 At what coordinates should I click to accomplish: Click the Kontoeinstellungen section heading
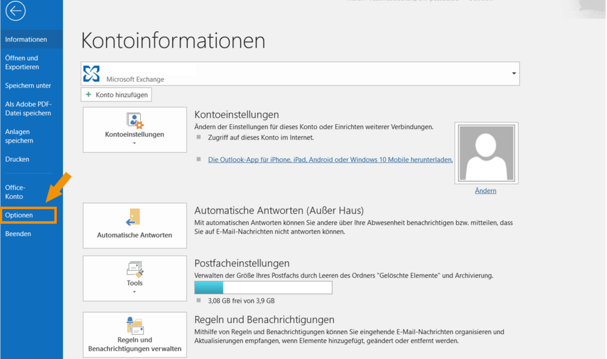pyautogui.click(x=237, y=114)
